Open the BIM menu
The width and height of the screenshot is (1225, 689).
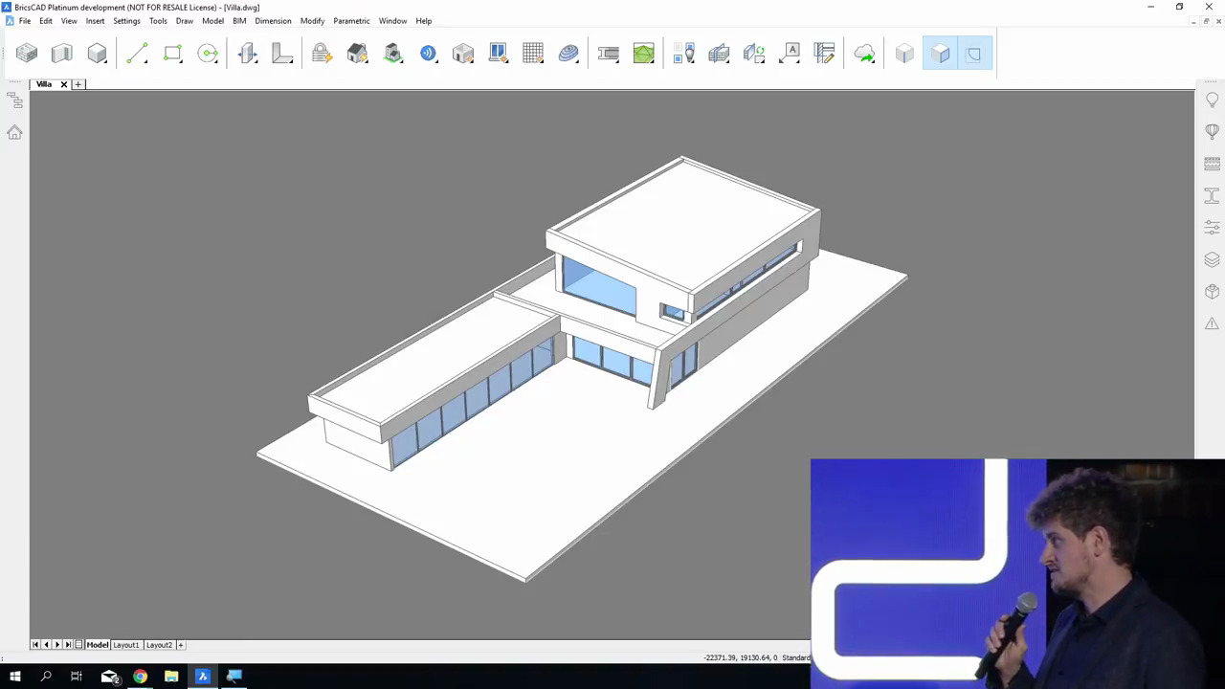point(239,21)
